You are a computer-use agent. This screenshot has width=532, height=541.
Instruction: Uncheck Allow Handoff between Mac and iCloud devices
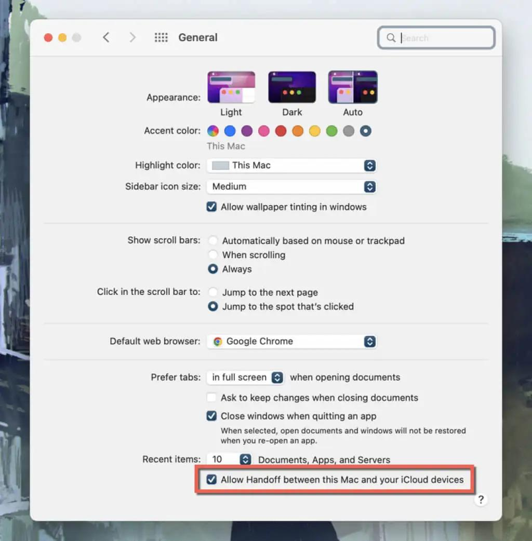pyautogui.click(x=211, y=480)
